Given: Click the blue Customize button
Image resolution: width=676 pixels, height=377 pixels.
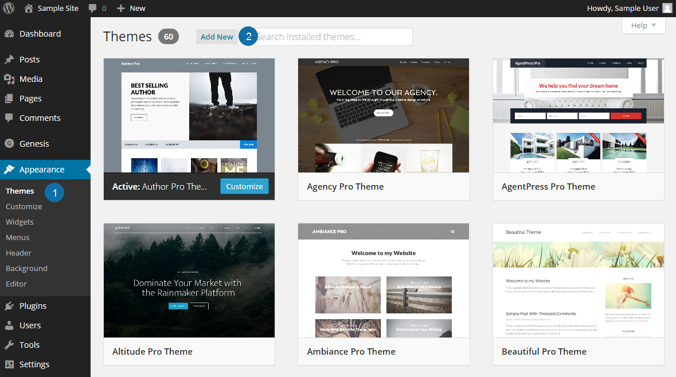Looking at the screenshot, I should (244, 186).
